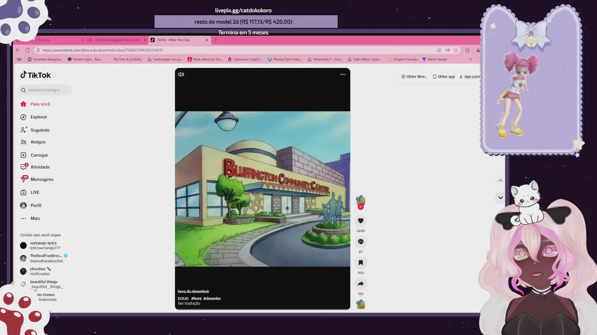Click the TikTok logo

point(35,75)
